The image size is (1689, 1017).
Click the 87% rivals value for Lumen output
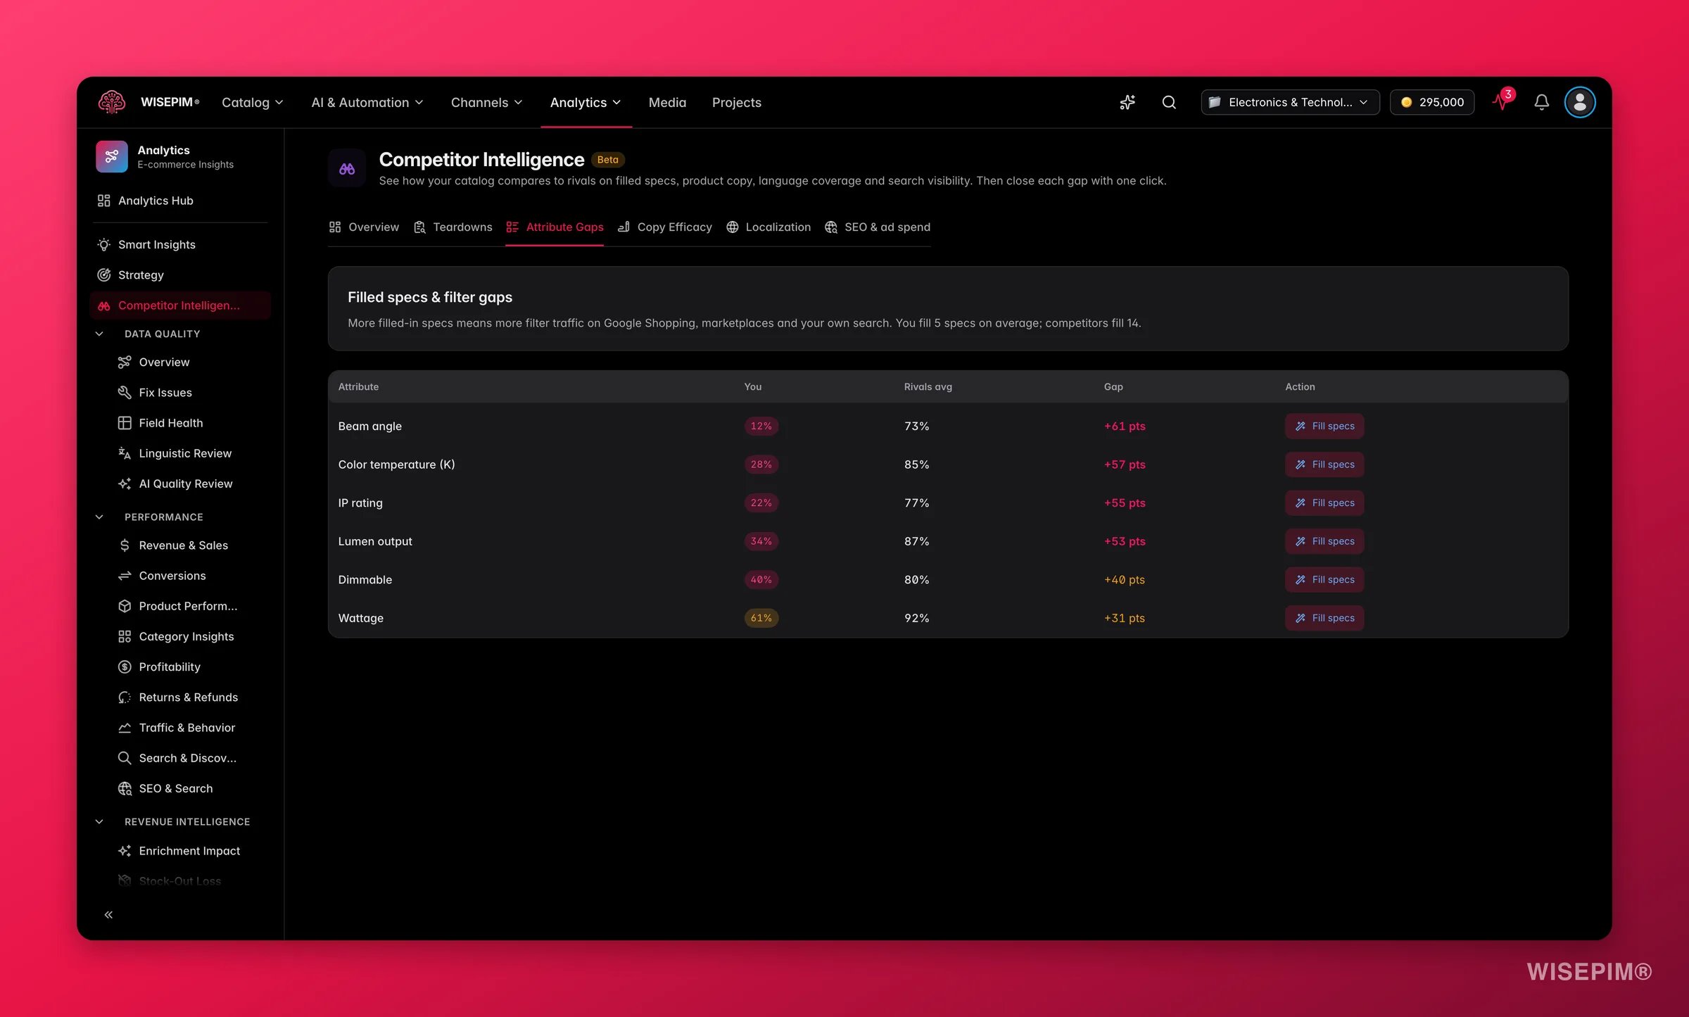[x=916, y=541]
